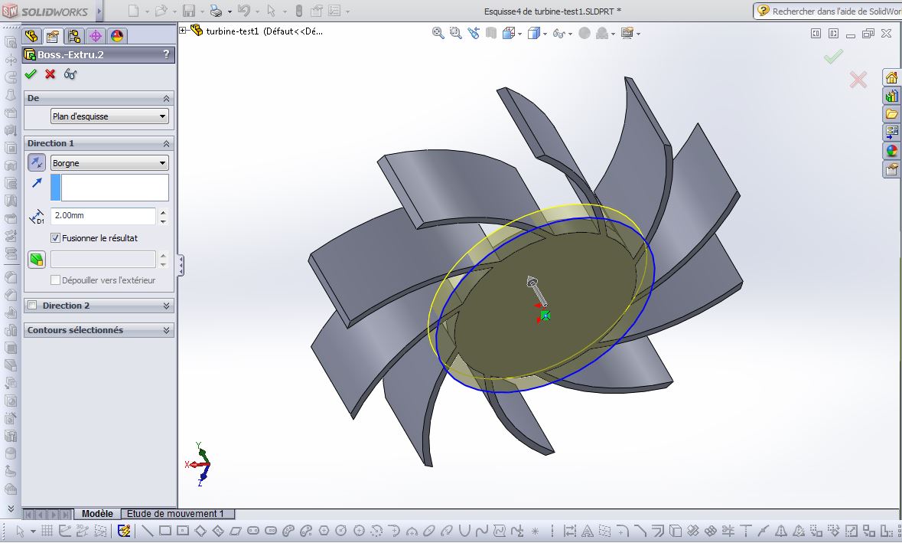Click Zoom to Area icon
Viewport: 902px width, 543px height.
pyautogui.click(x=456, y=34)
